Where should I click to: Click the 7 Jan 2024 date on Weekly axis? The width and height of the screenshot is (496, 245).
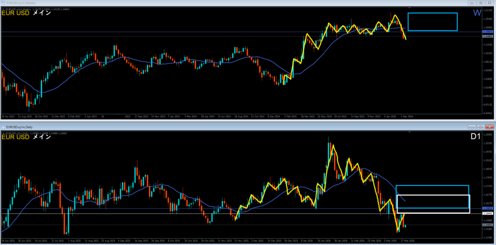point(174,116)
